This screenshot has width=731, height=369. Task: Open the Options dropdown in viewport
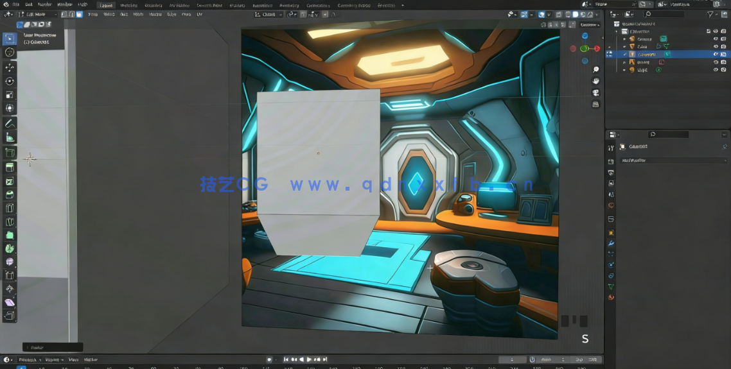[x=590, y=24]
